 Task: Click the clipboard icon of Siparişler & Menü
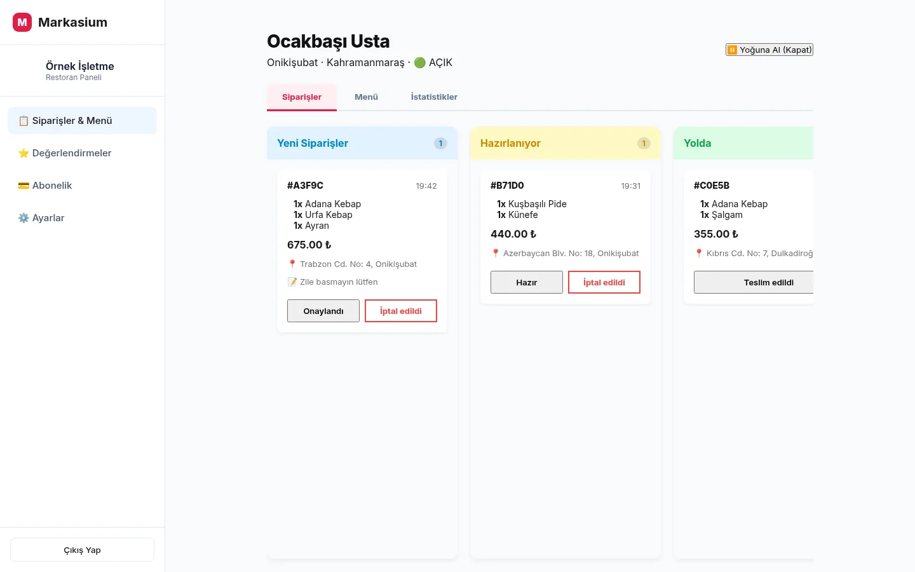(24, 121)
